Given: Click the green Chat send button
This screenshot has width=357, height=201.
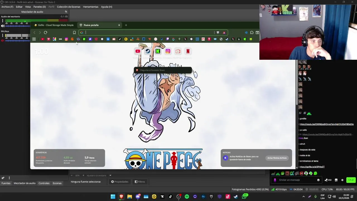Looking at the screenshot, I should click(x=351, y=180).
